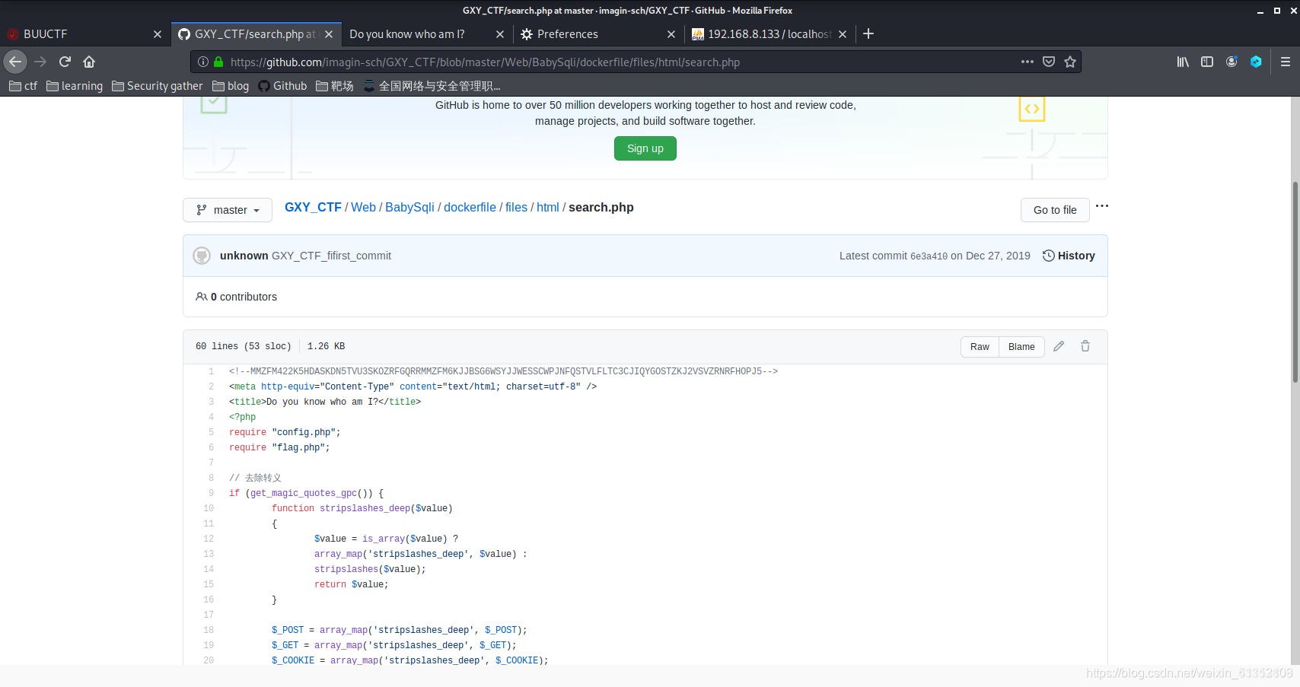
Task: Click the green Sign up button
Action: (x=645, y=148)
